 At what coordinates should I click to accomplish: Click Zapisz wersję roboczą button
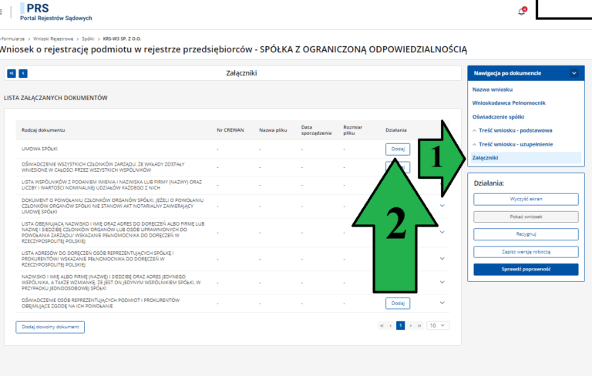coord(526,252)
